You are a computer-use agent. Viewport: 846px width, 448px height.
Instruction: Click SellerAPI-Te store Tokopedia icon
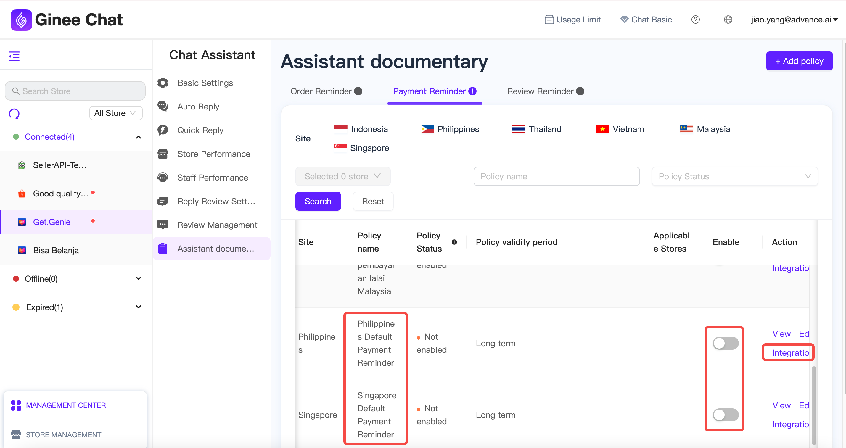(22, 165)
